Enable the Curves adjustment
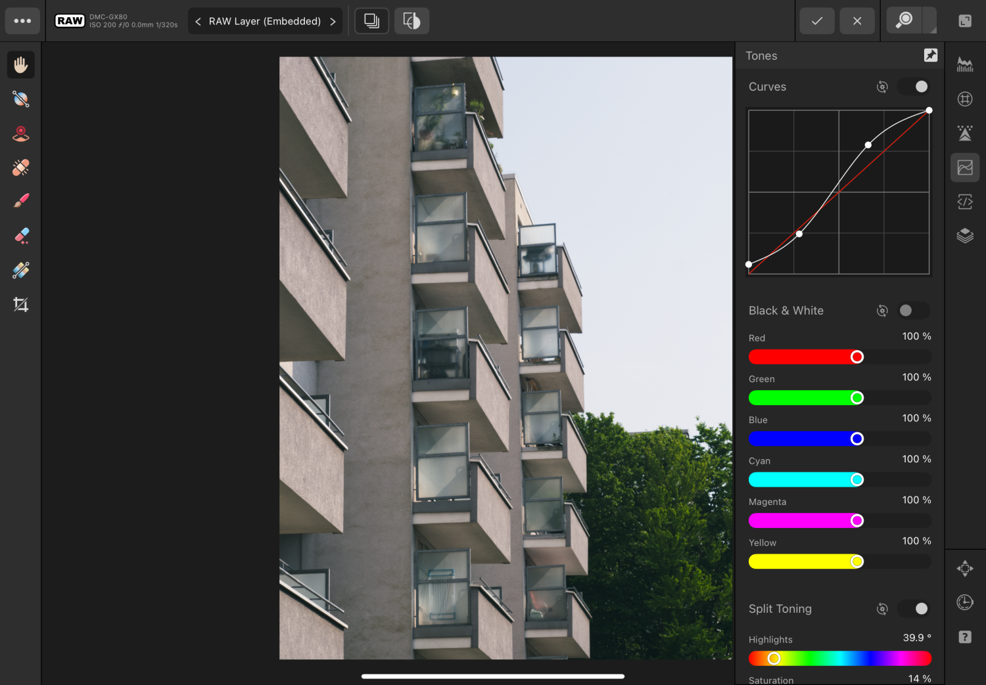986x685 pixels. click(914, 86)
